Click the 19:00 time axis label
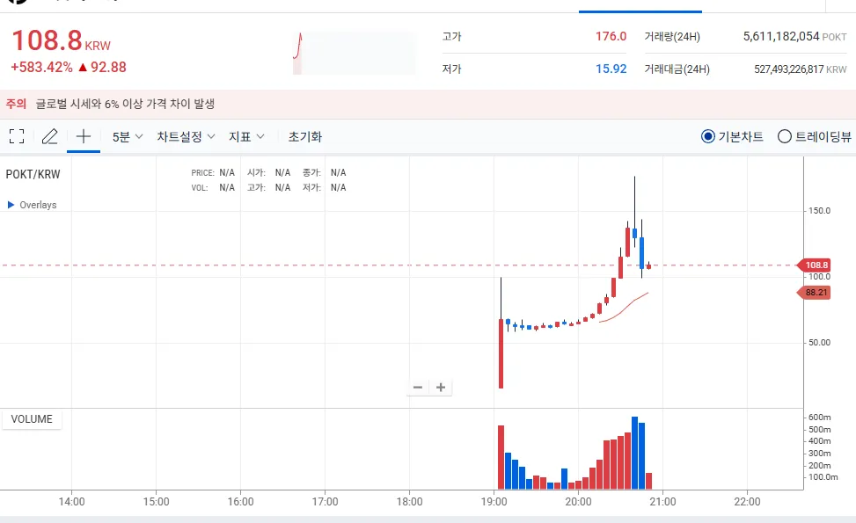The height and width of the screenshot is (523, 856). 494,502
